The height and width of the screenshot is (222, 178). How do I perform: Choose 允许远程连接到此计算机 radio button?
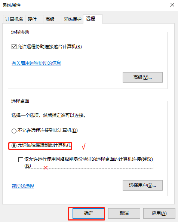pyautogui.click(x=14, y=145)
